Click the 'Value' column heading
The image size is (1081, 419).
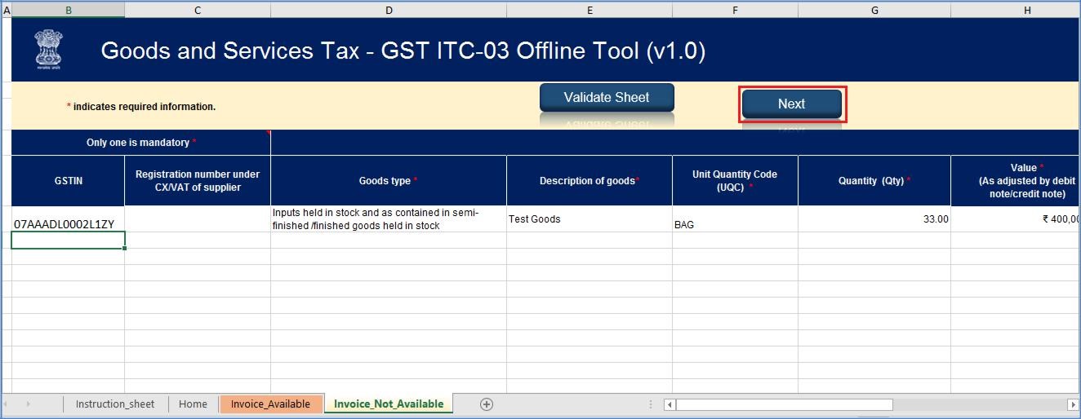pos(1016,181)
